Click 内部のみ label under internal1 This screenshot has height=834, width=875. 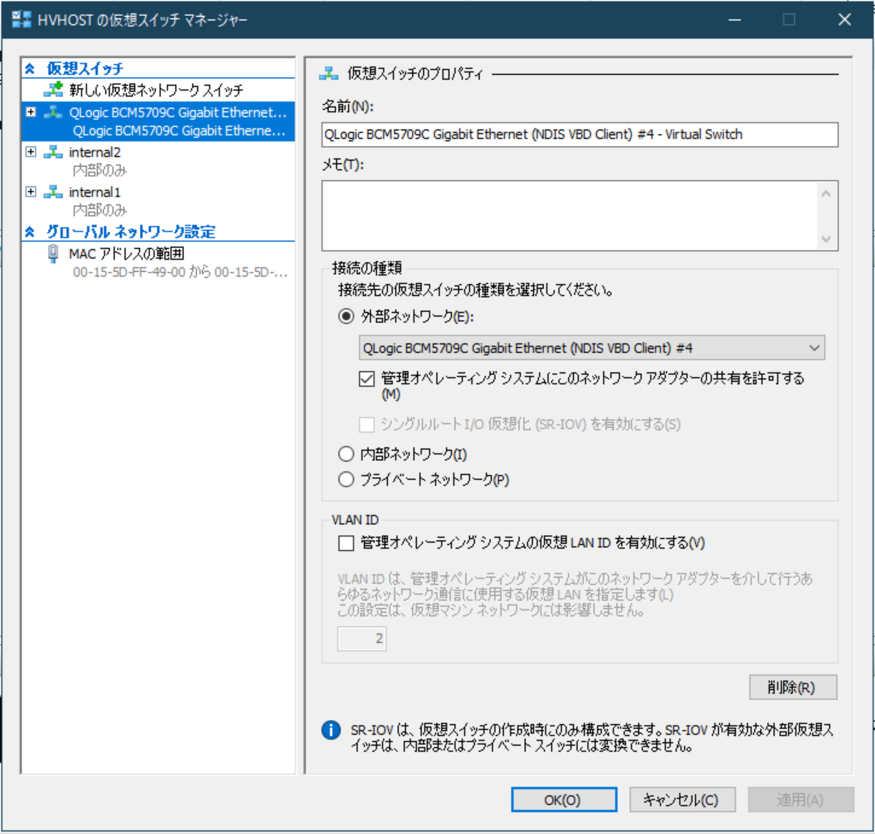pos(100,210)
